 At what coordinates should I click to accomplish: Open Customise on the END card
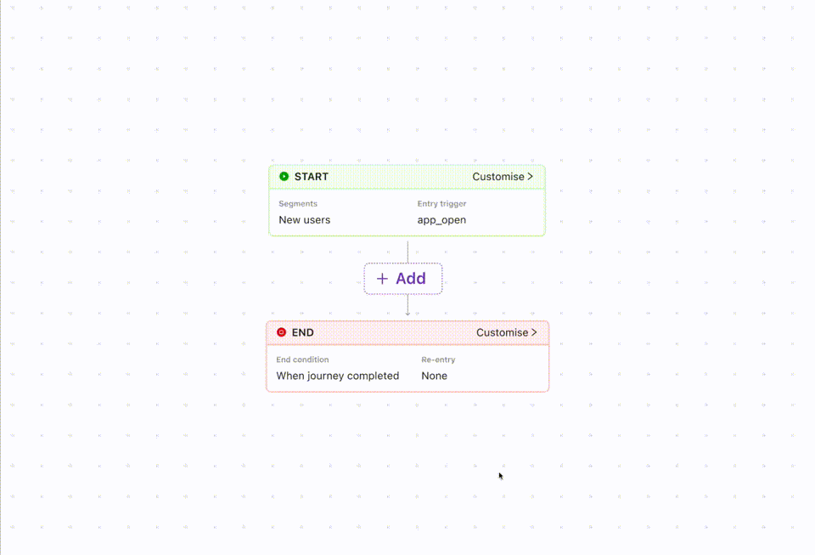point(507,332)
